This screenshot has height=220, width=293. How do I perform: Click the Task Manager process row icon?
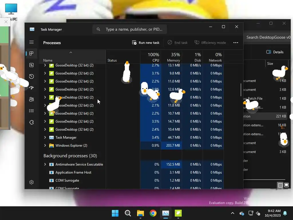click(x=52, y=137)
